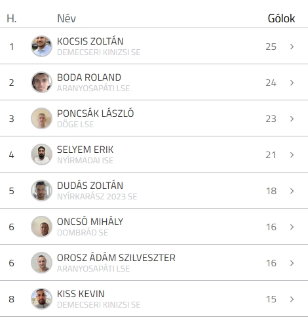
Task: Expand Kiss Kevin's row chevron
Action: (x=292, y=299)
